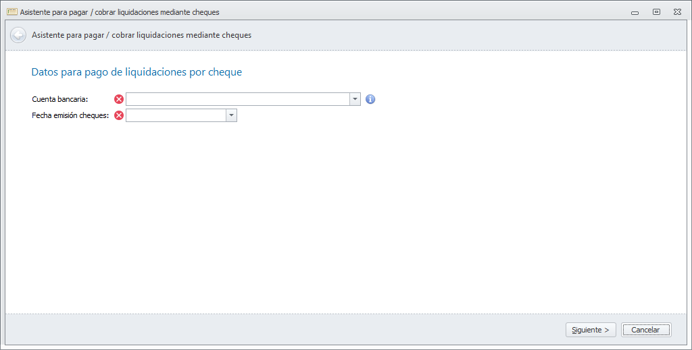692x350 pixels.
Task: Click the wizard window icon in title bar
Action: pos(12,12)
